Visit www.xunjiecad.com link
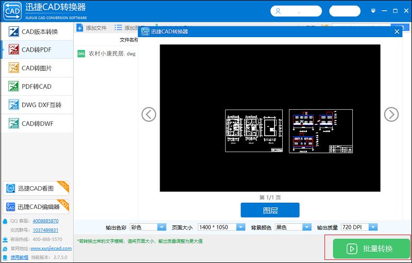This screenshot has height=263, width=412. (x=51, y=248)
